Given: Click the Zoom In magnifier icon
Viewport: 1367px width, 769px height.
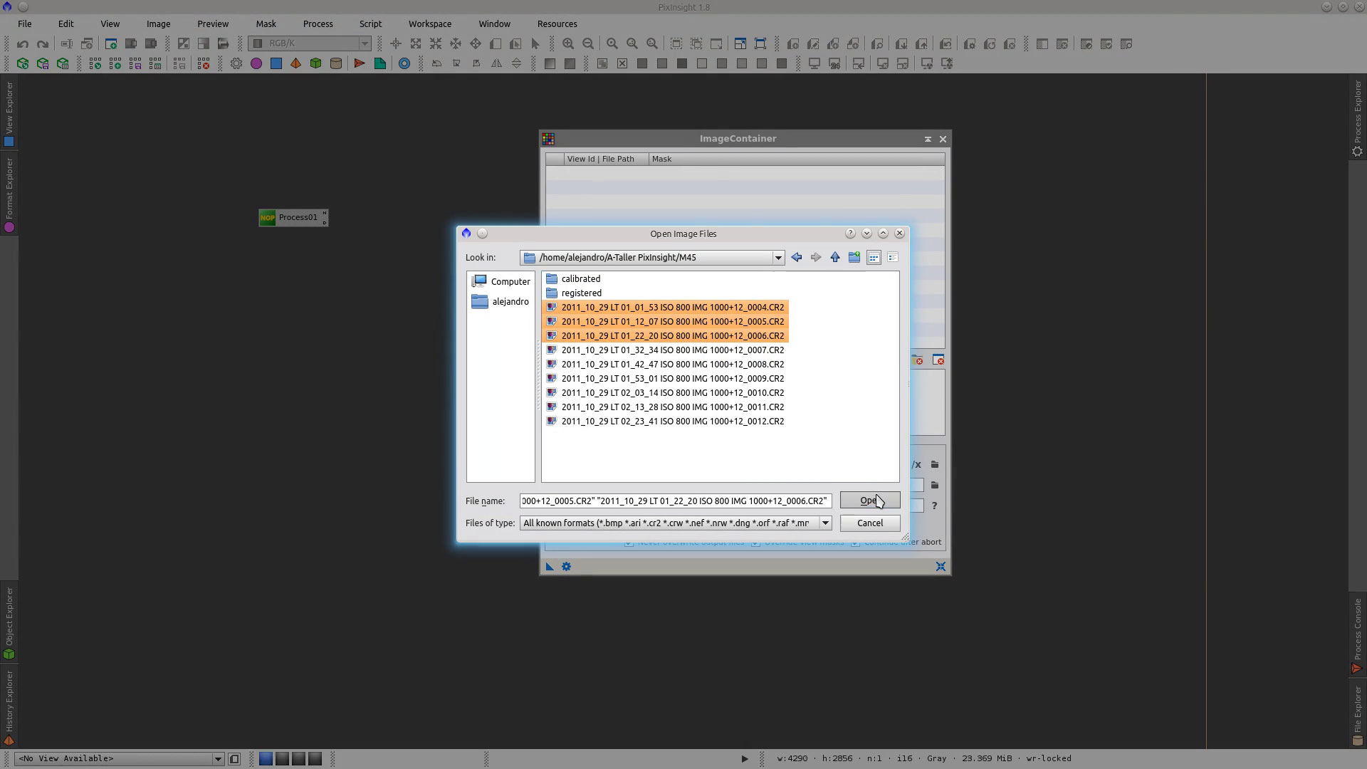Looking at the screenshot, I should (x=568, y=44).
